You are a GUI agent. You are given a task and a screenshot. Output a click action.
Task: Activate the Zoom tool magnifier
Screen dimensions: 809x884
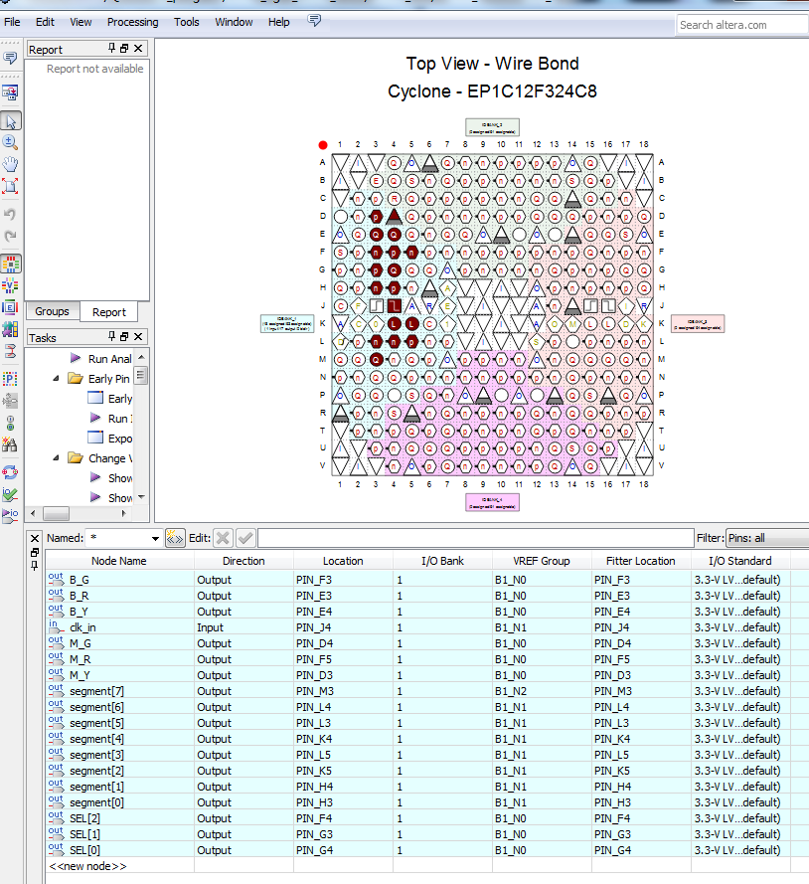[11, 142]
